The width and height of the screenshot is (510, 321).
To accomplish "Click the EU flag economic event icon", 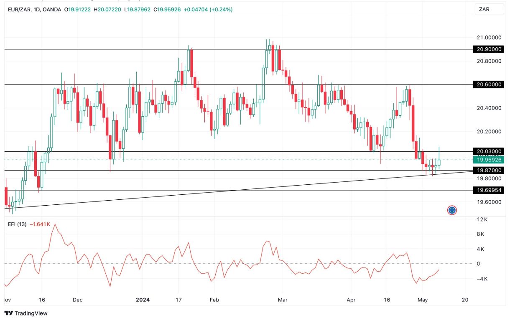I will 452,210.
